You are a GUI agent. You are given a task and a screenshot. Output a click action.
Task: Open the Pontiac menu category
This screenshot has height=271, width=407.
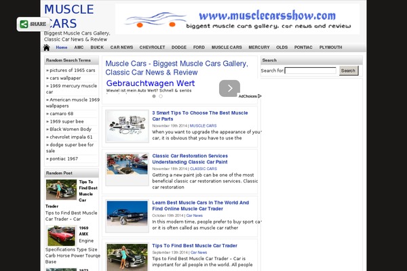[303, 47]
